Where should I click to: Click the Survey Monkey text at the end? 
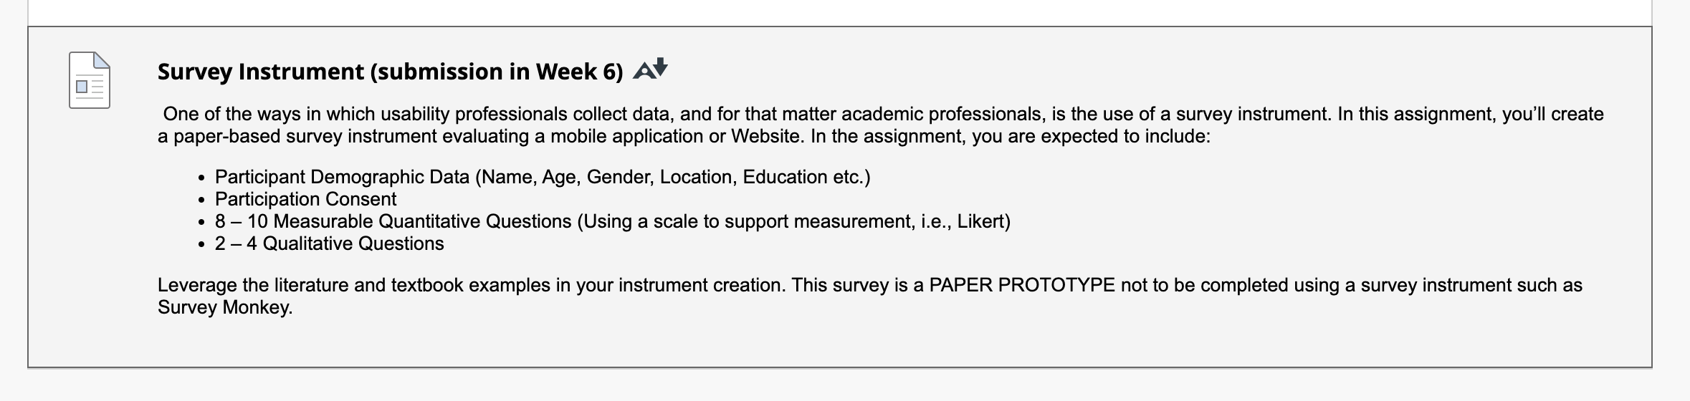(x=224, y=307)
